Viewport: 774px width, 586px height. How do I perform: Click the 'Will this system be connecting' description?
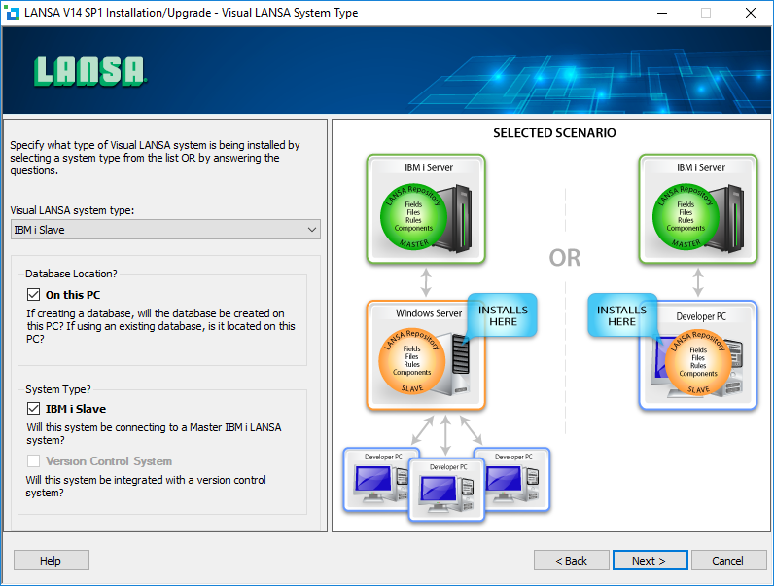coord(154,434)
